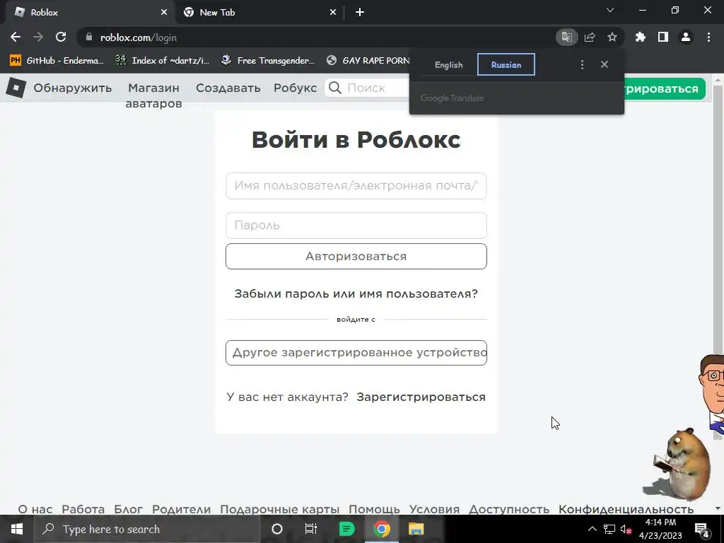The image size is (724, 543).
Task: Reload the Roblox login page
Action: tap(61, 37)
